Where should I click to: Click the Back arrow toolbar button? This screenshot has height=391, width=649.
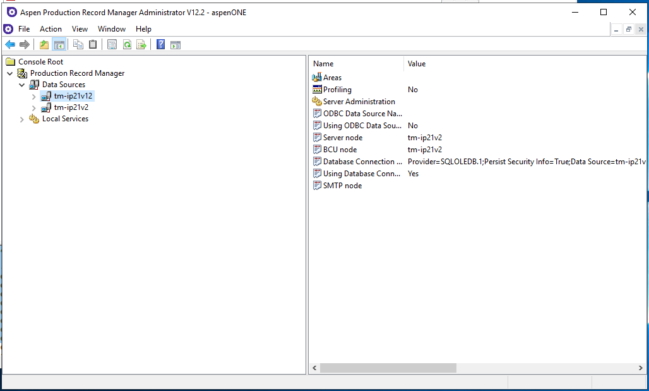[10, 44]
